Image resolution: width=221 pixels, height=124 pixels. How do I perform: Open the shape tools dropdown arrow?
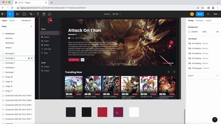click(x=27, y=14)
